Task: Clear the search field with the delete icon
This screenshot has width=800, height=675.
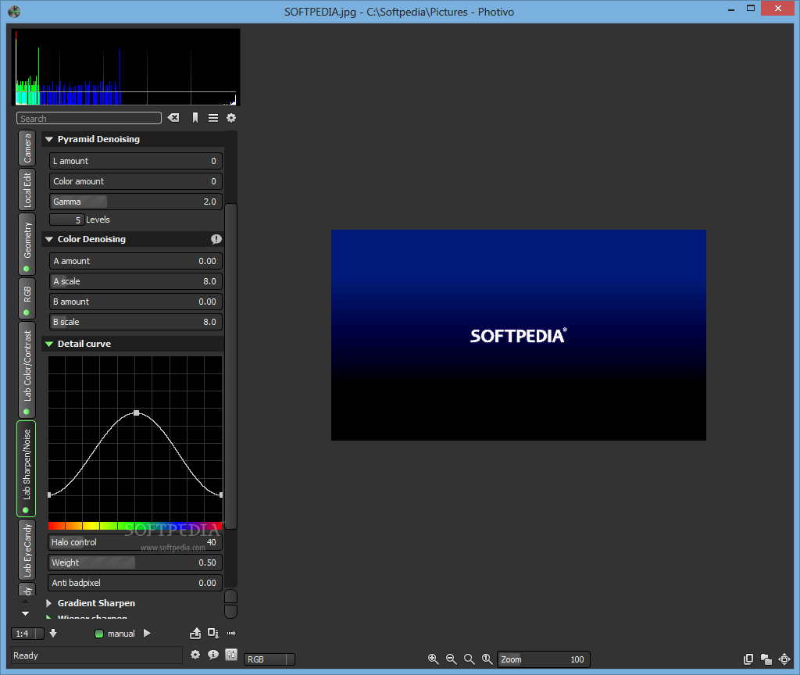Action: click(173, 118)
